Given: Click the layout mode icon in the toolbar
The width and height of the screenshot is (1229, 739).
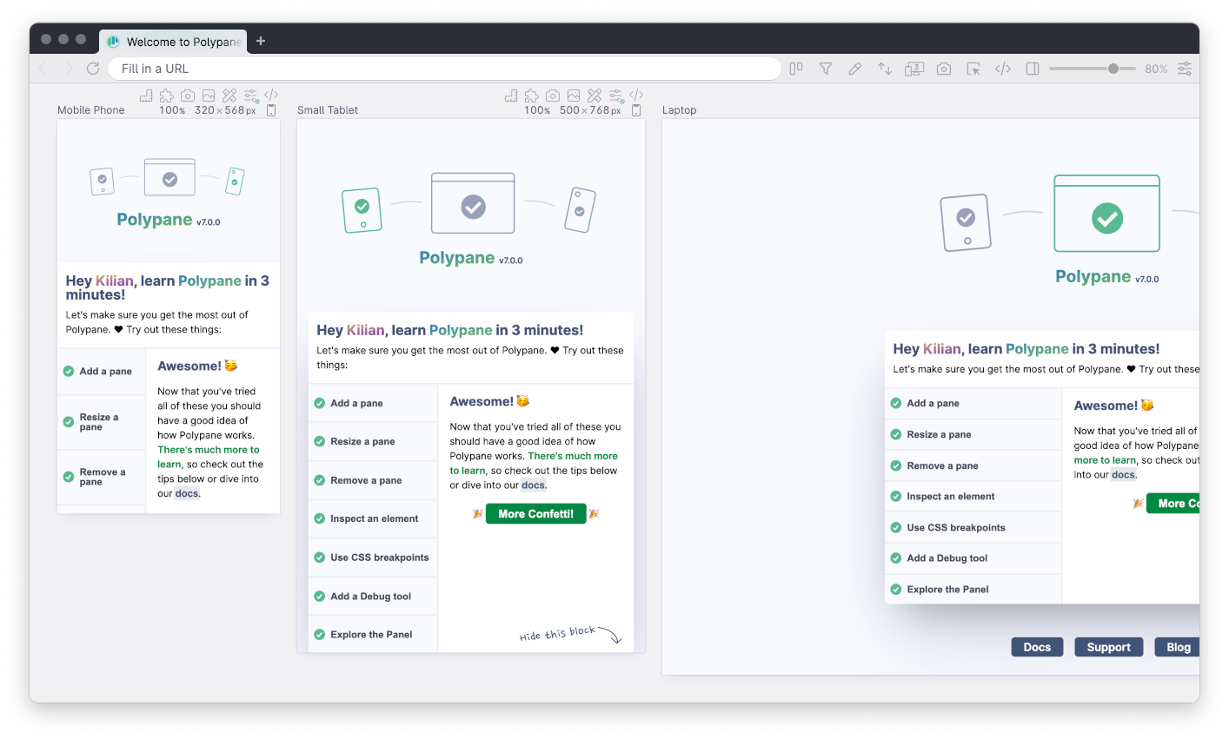Looking at the screenshot, I should (x=796, y=69).
